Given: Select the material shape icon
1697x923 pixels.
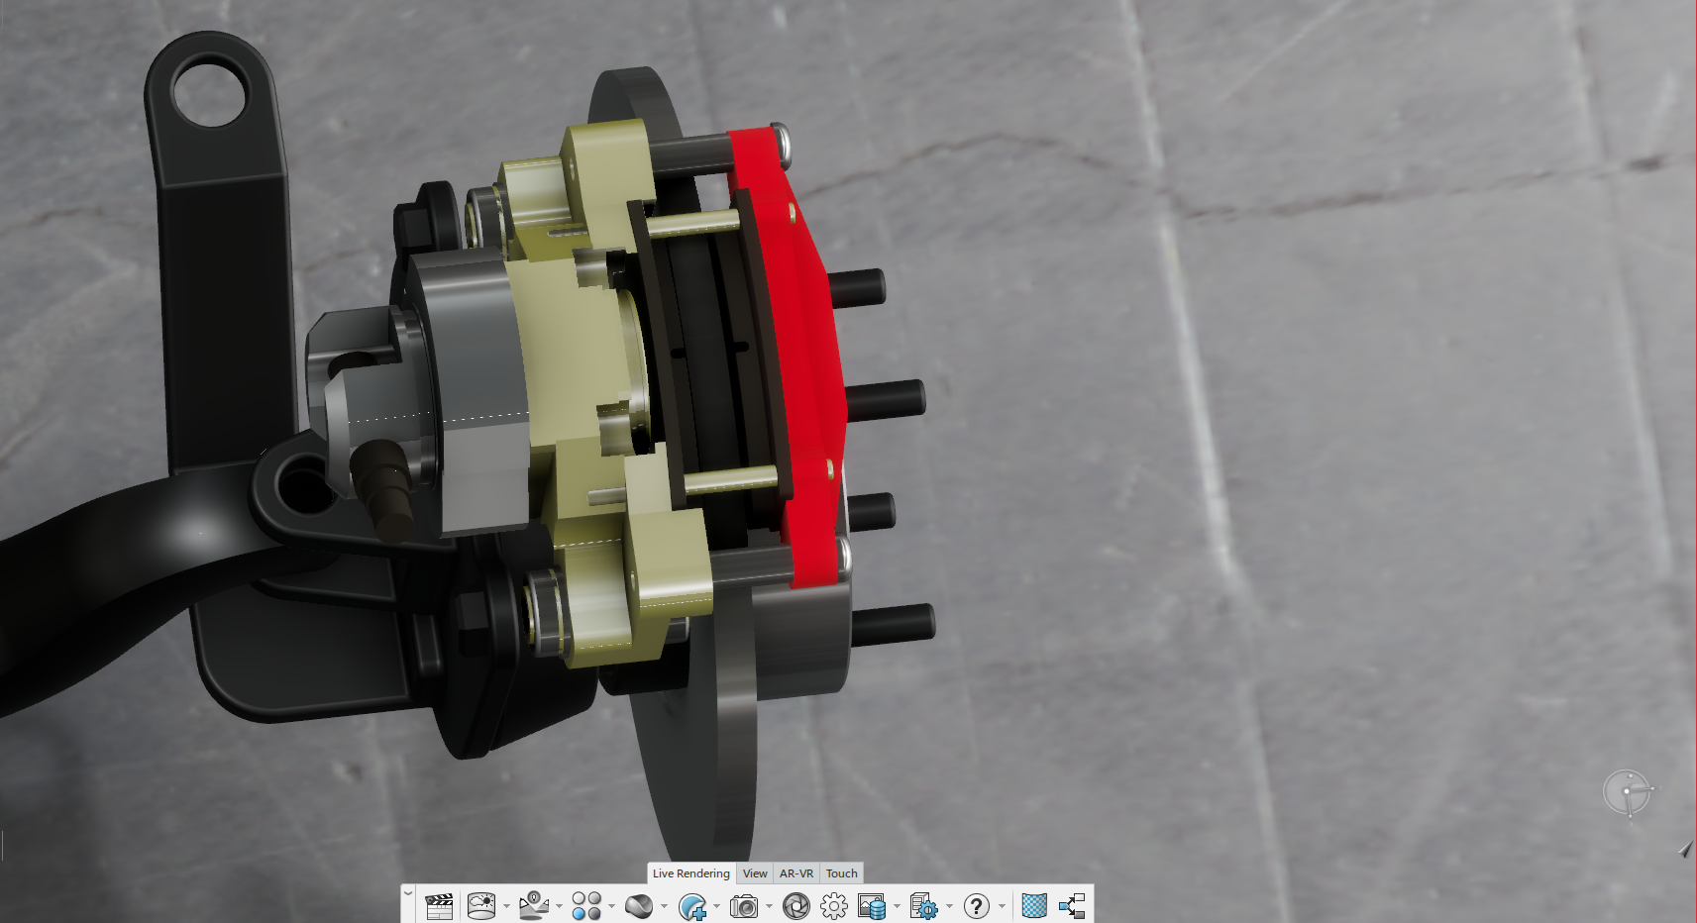Looking at the screenshot, I should tap(639, 906).
